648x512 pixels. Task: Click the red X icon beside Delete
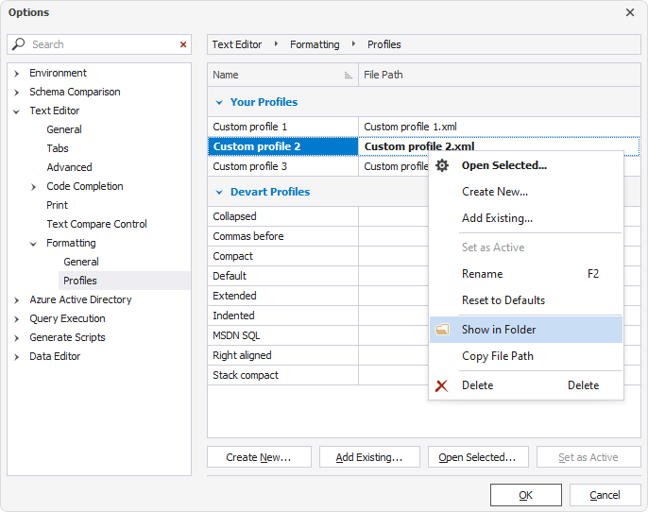click(x=442, y=385)
